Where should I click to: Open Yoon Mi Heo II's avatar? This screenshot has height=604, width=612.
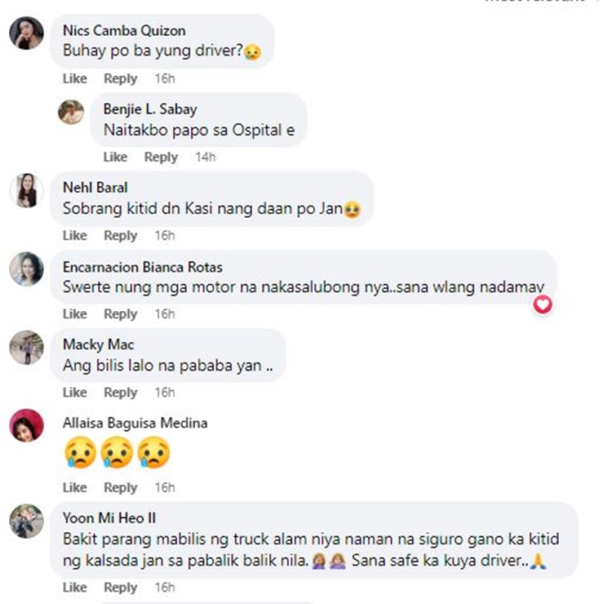tap(27, 522)
